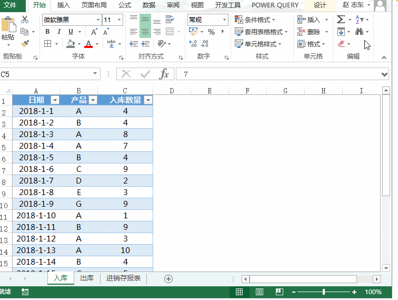Screen dimensions: 398x300
Task: Click the percent style icon
Action: pyautogui.click(x=211, y=32)
